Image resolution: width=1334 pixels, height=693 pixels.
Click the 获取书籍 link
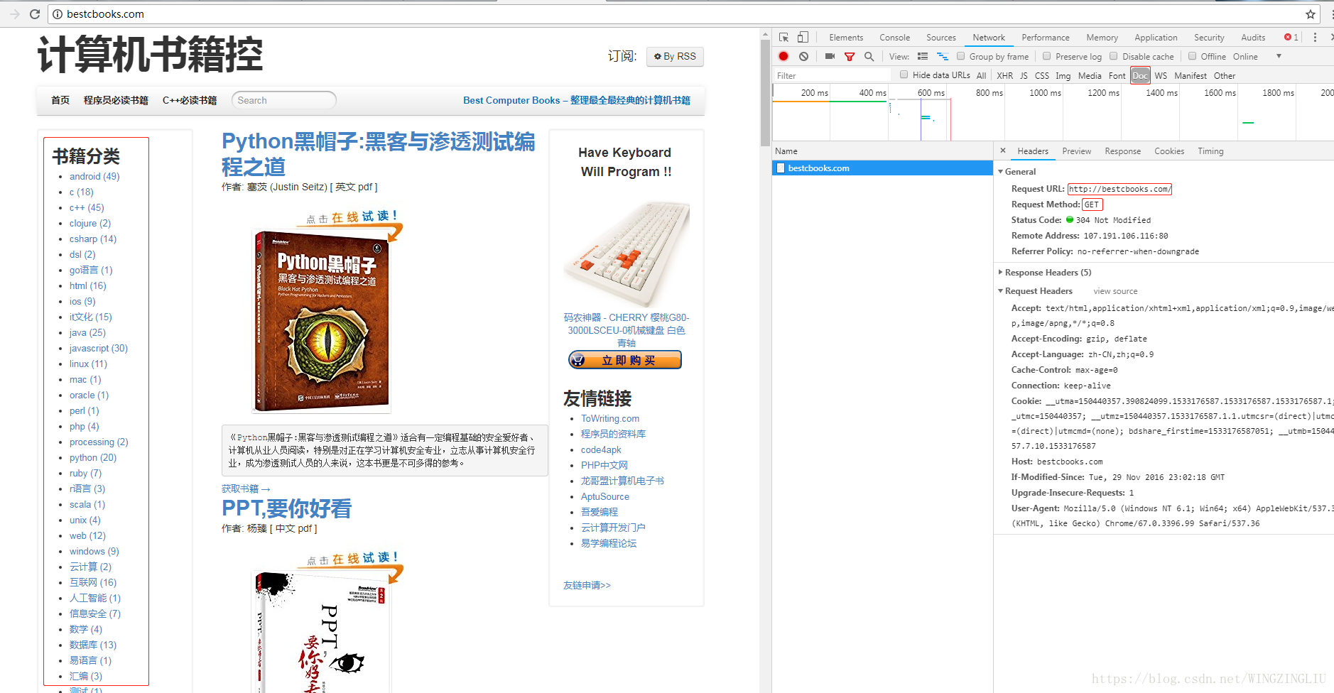tap(246, 489)
